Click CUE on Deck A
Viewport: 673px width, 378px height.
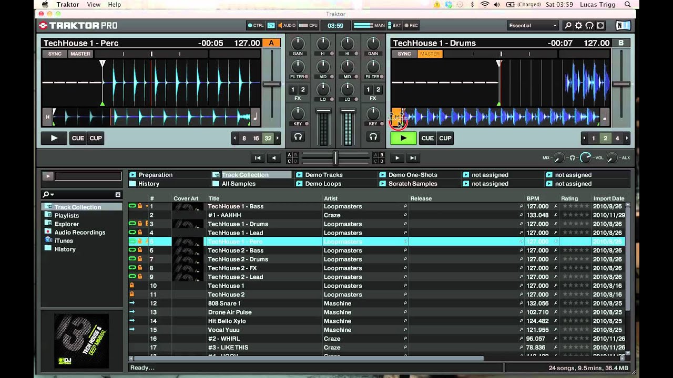pyautogui.click(x=78, y=138)
